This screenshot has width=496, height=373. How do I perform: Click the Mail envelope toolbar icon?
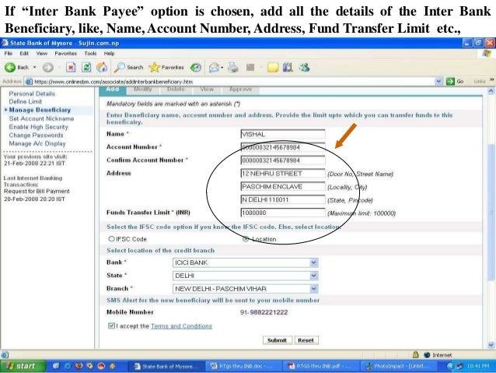(214, 67)
